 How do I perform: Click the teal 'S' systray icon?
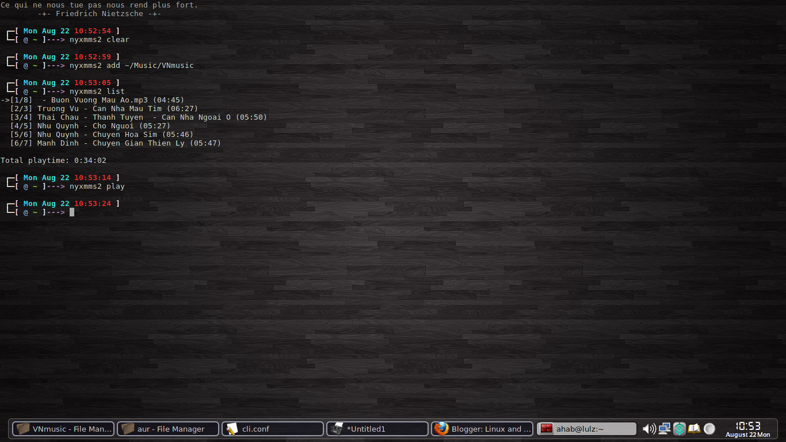tap(680, 428)
